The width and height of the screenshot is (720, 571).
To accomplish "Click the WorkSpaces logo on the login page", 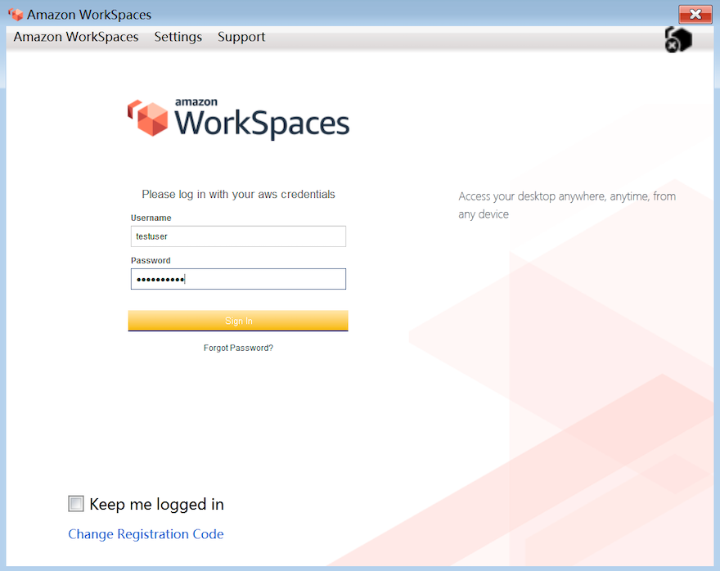I will [x=238, y=118].
